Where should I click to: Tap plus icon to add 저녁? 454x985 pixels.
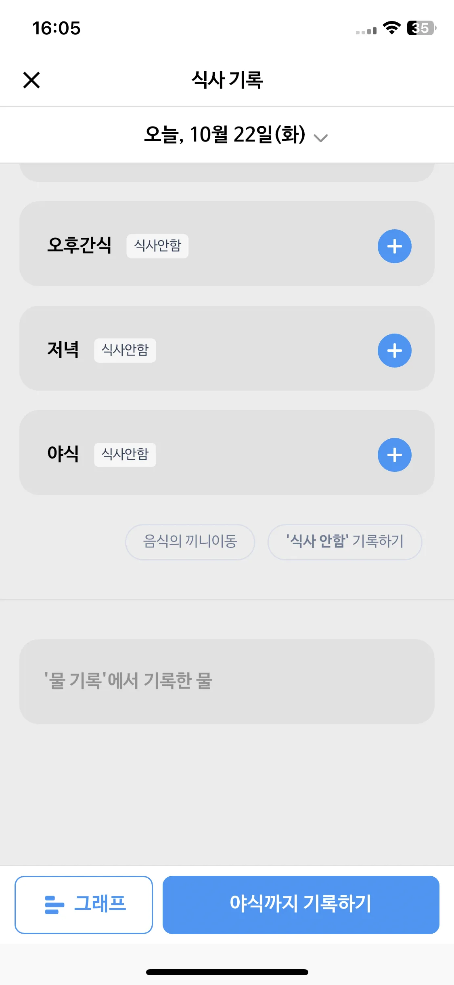tap(394, 351)
